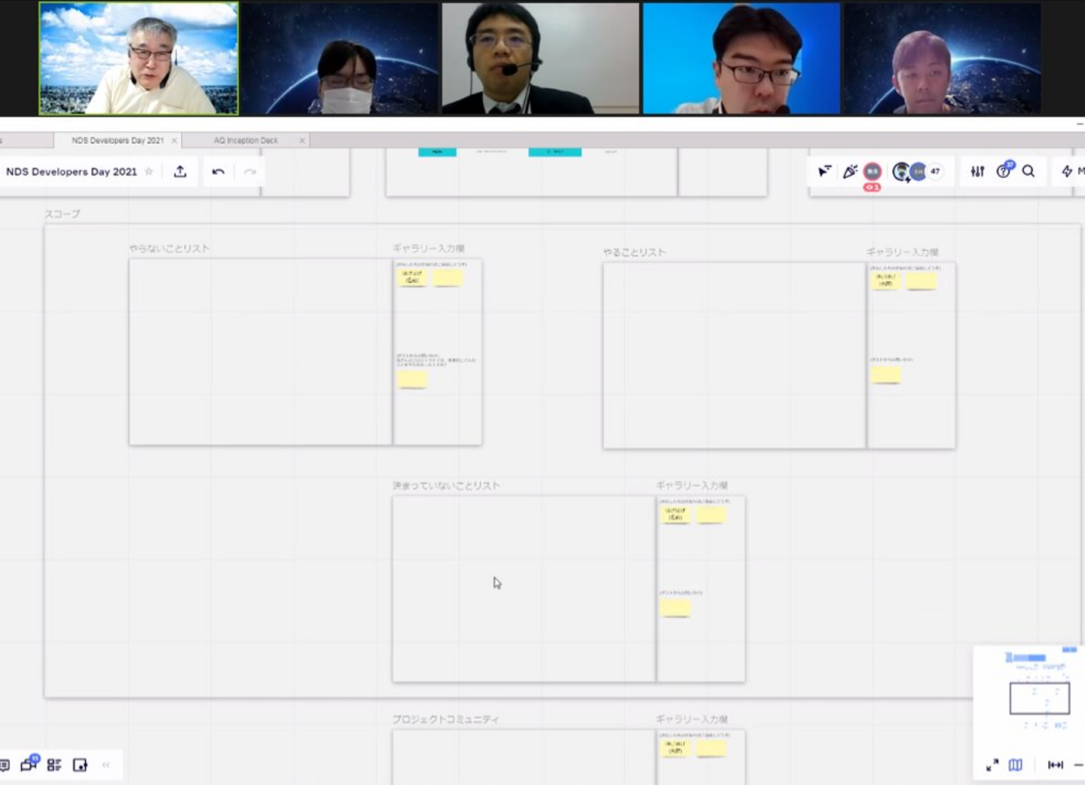
Task: Select video of man wearing a headset
Action: click(540, 59)
